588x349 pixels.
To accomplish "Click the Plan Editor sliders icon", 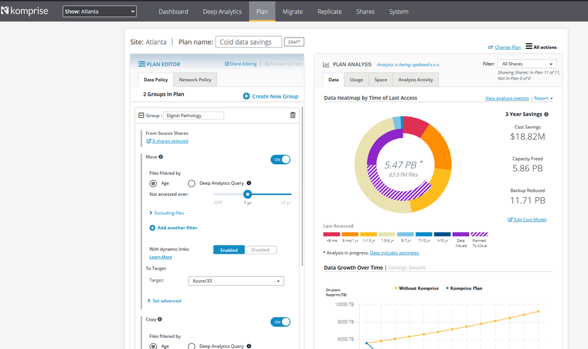I will tap(142, 64).
